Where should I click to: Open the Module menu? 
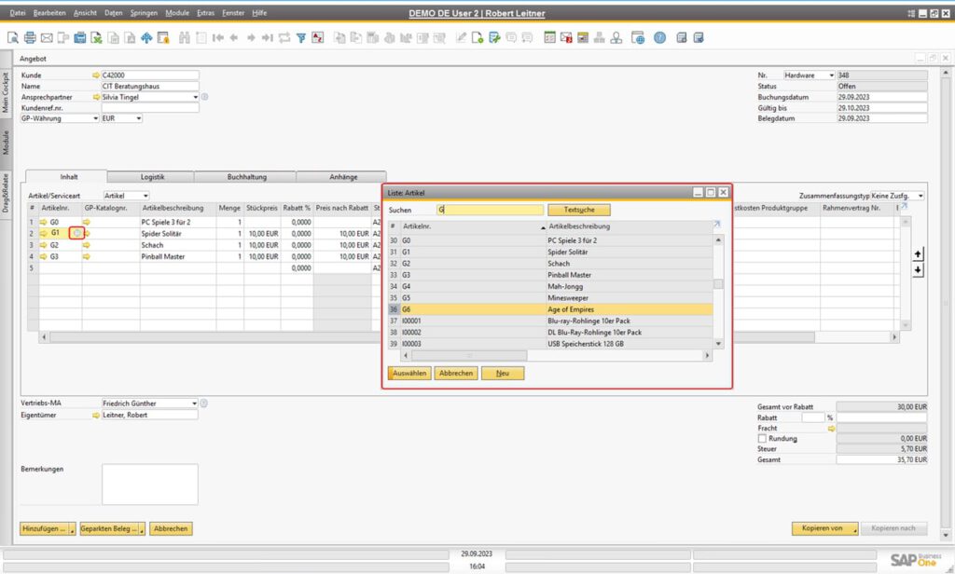coord(177,13)
